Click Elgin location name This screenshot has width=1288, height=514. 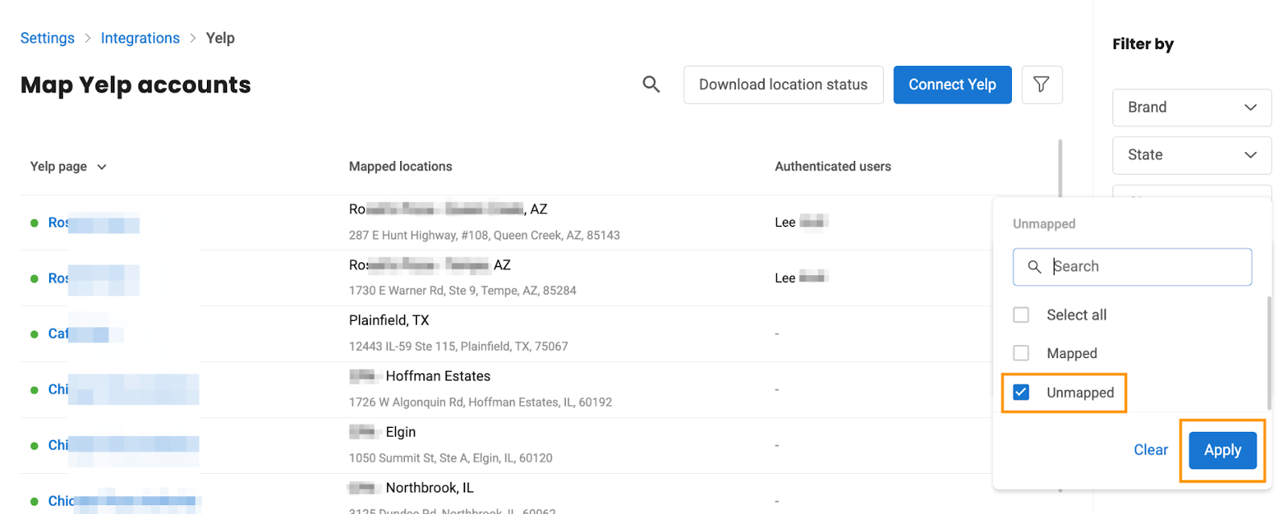click(400, 432)
